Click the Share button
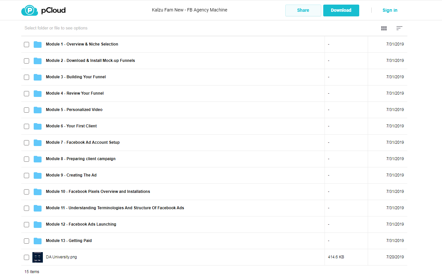442x278 pixels. click(303, 10)
